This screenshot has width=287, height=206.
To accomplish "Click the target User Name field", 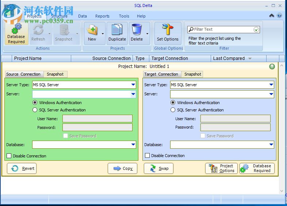I will (x=236, y=119).
